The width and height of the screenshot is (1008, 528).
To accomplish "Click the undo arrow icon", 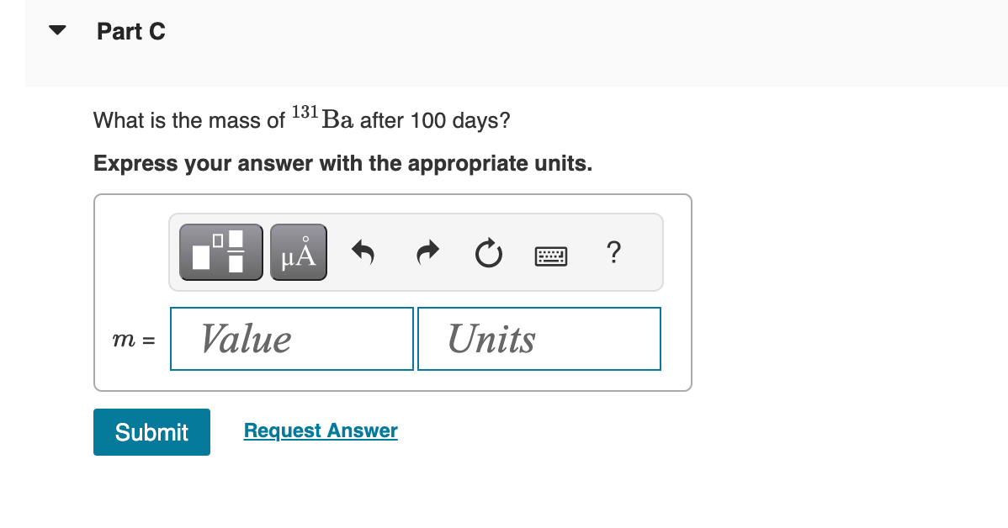I will point(363,252).
